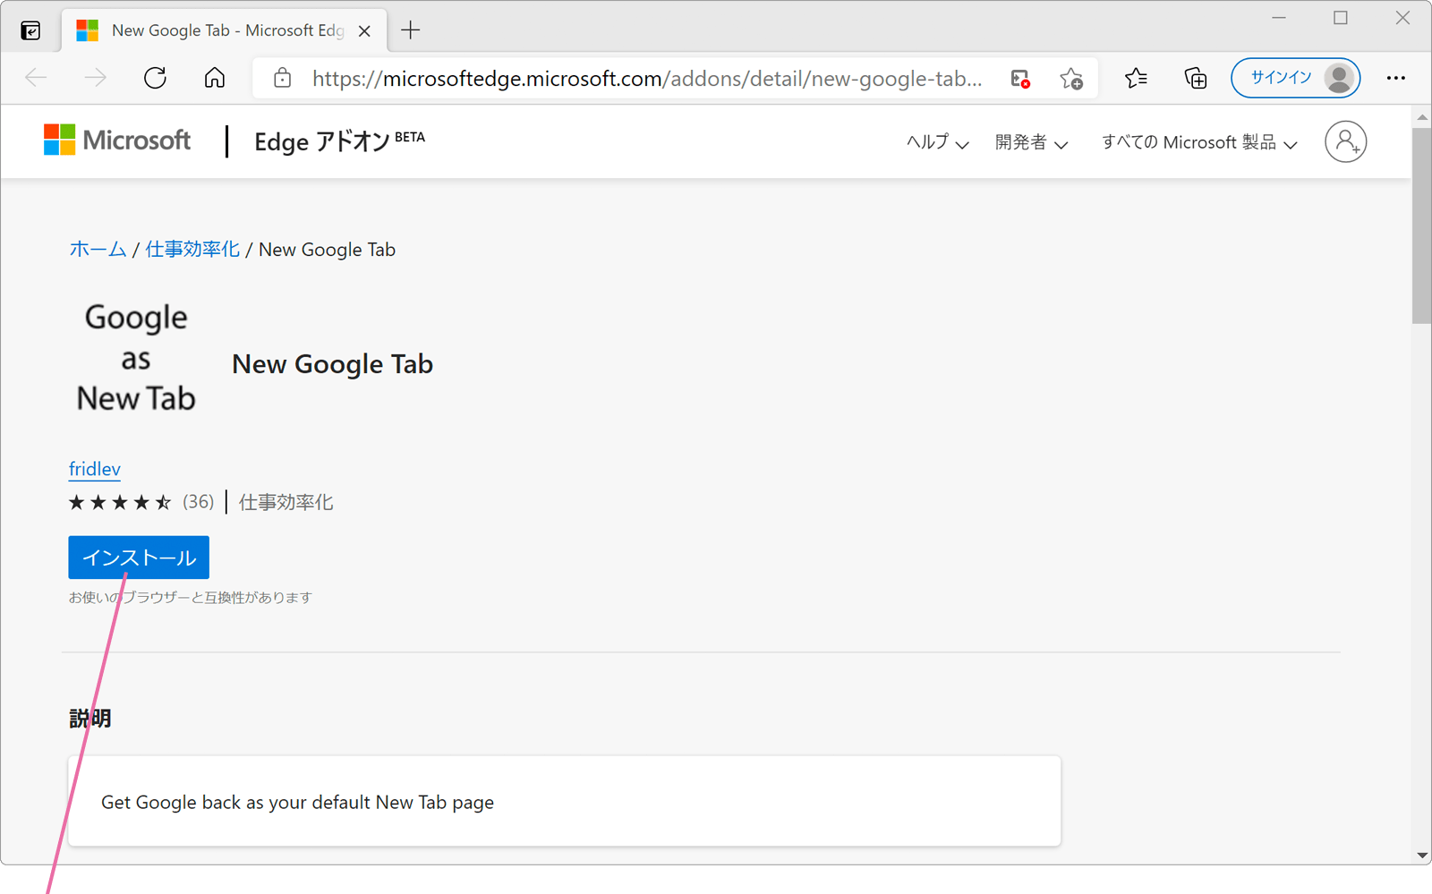Viewport: 1432px width, 894px height.
Task: Open the Home page icon
Action: pyautogui.click(x=215, y=78)
